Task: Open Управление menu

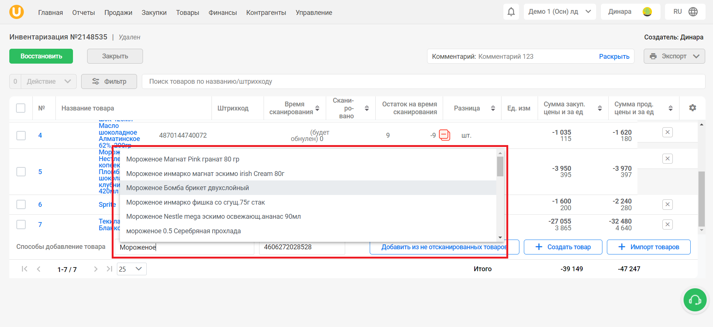Action: [x=314, y=13]
